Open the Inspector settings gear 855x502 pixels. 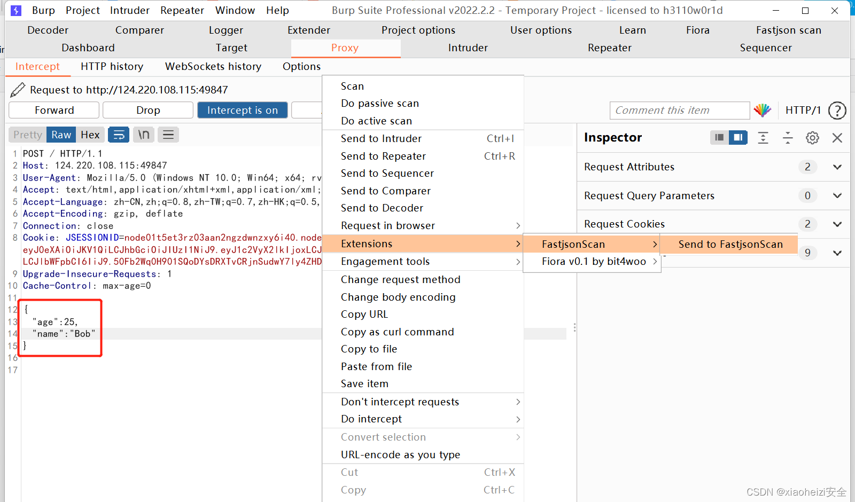812,138
